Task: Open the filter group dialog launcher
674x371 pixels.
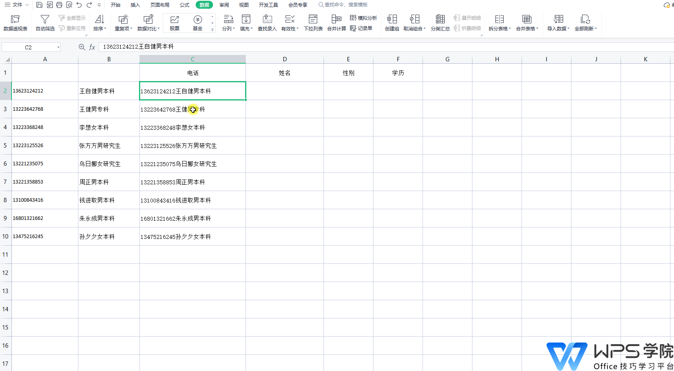Action: click(x=86, y=35)
